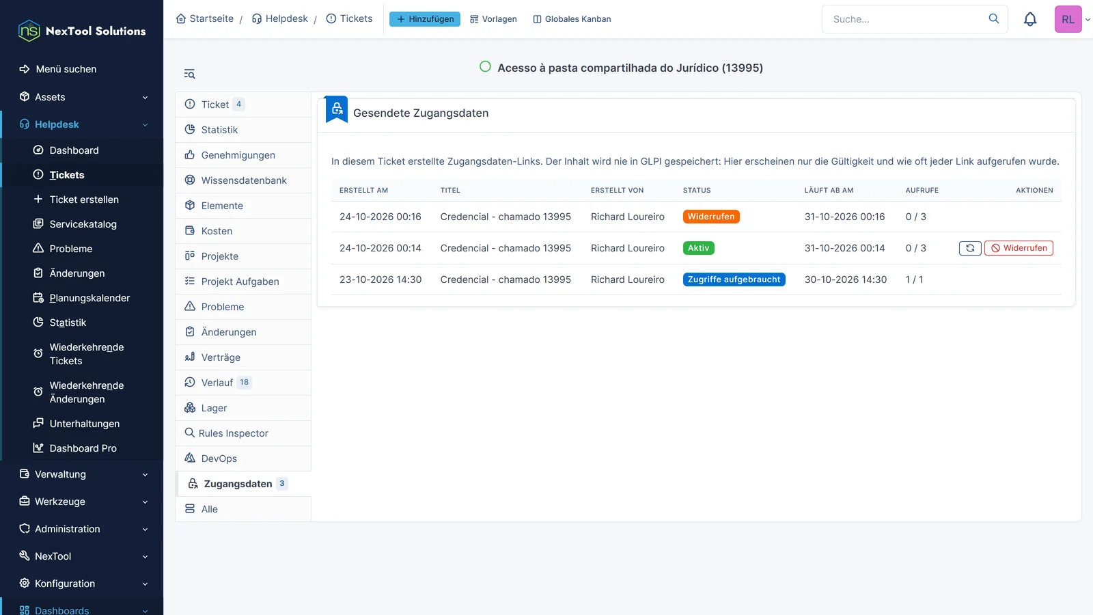Open the Ticket erstellen sidebar item

(x=83, y=200)
